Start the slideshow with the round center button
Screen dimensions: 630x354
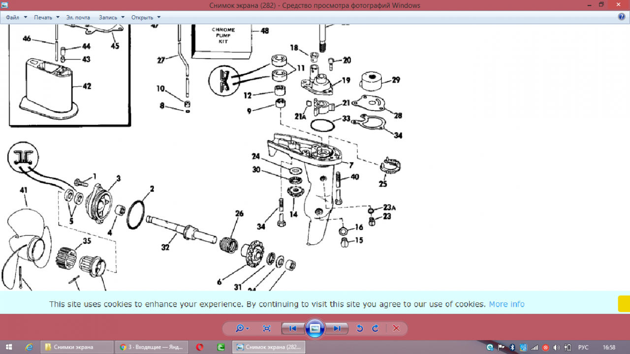pos(315,328)
